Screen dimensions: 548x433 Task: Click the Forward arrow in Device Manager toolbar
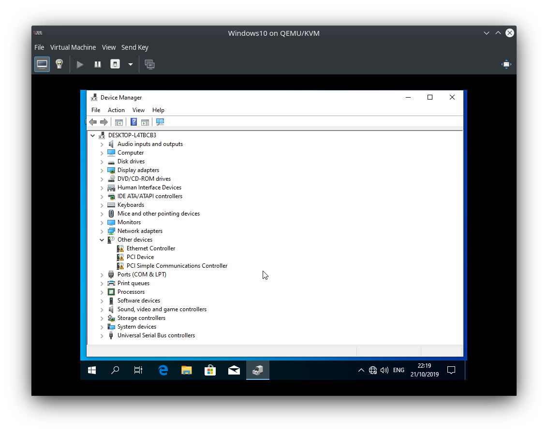(104, 122)
